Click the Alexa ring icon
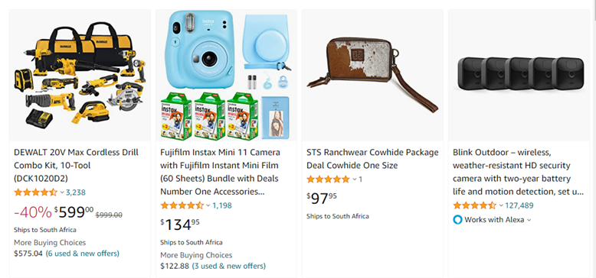 coord(457,220)
